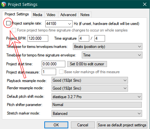Close the Project Settings dialog

click(x=145, y=4)
